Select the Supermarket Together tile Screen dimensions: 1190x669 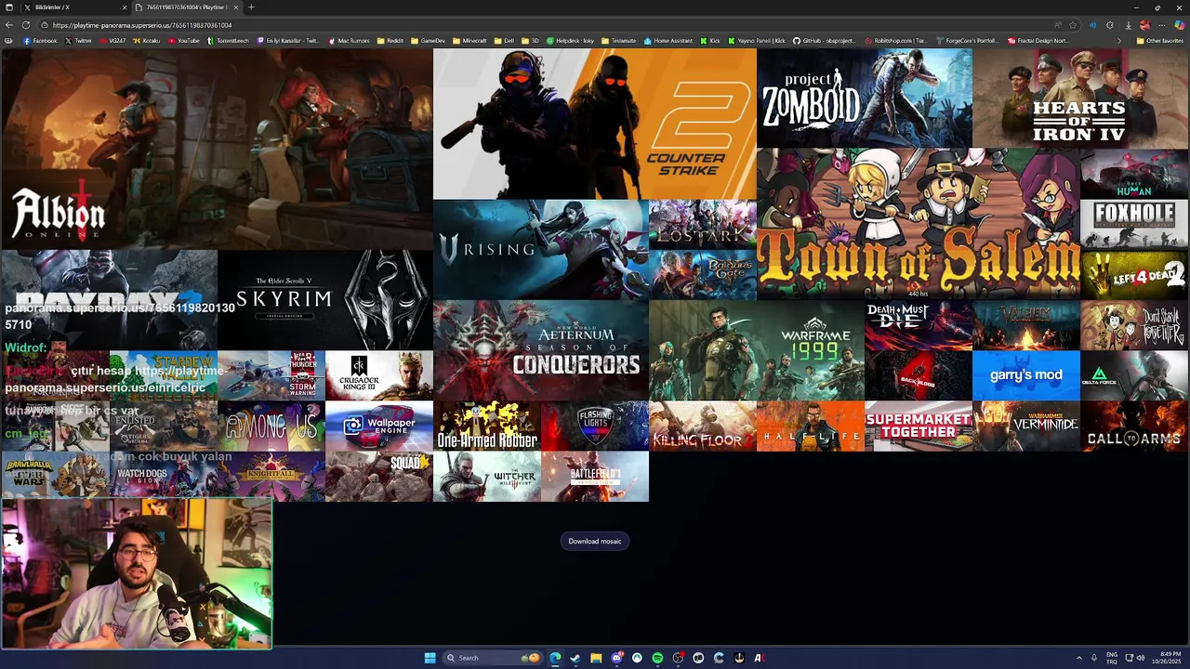[919, 426]
